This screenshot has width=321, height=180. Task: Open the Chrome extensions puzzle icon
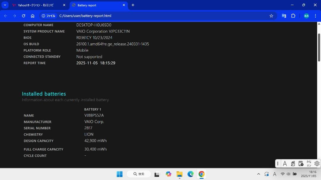click(x=293, y=16)
